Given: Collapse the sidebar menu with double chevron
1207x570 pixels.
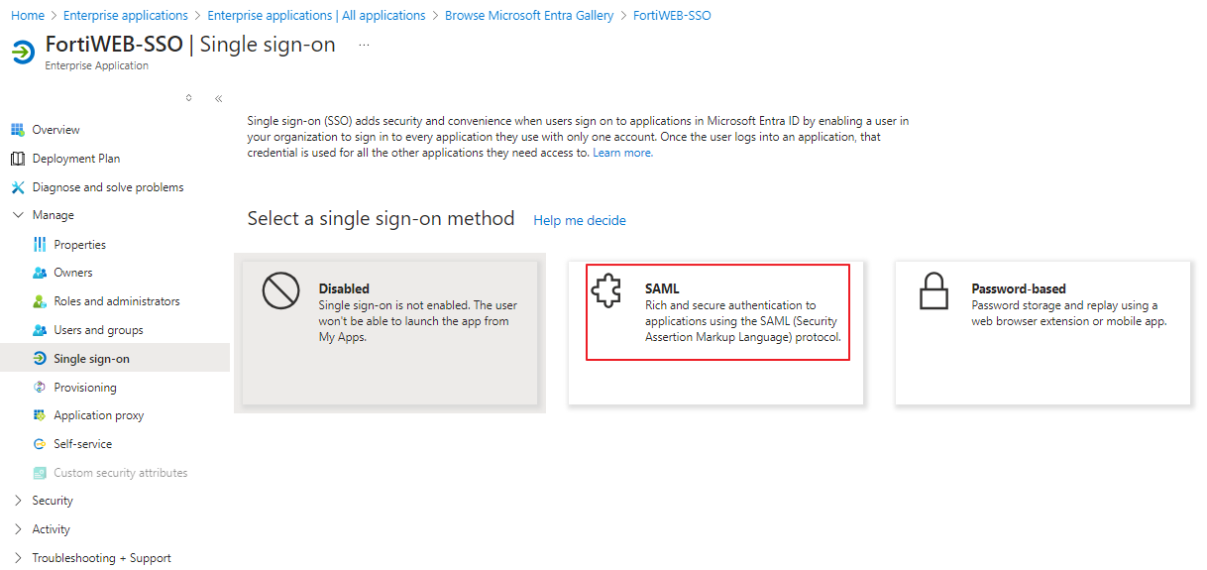Looking at the screenshot, I should coord(218,98).
